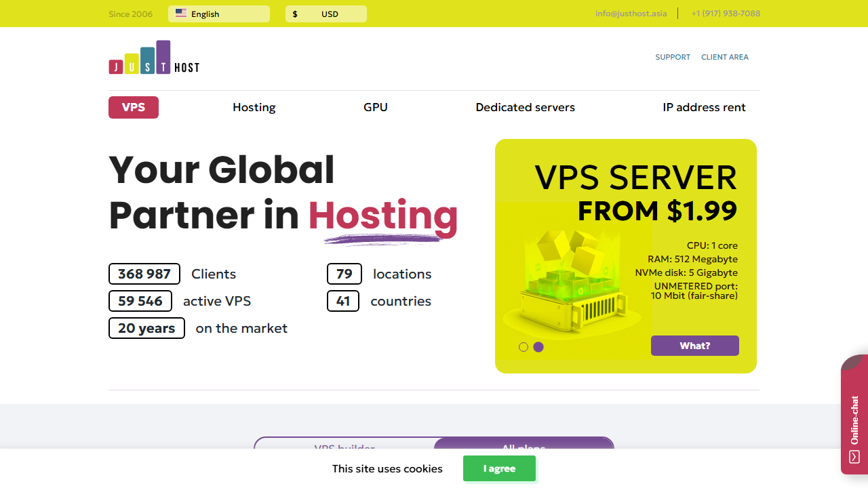Click the 41 countries counter
This screenshot has width=868, height=488.
(343, 301)
